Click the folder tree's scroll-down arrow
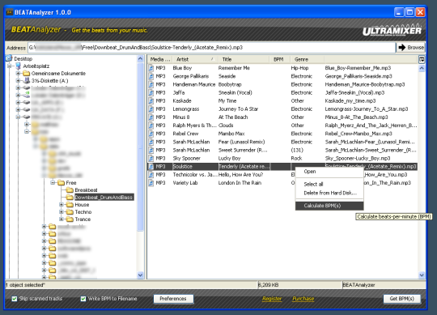437x315 pixels. click(140, 275)
